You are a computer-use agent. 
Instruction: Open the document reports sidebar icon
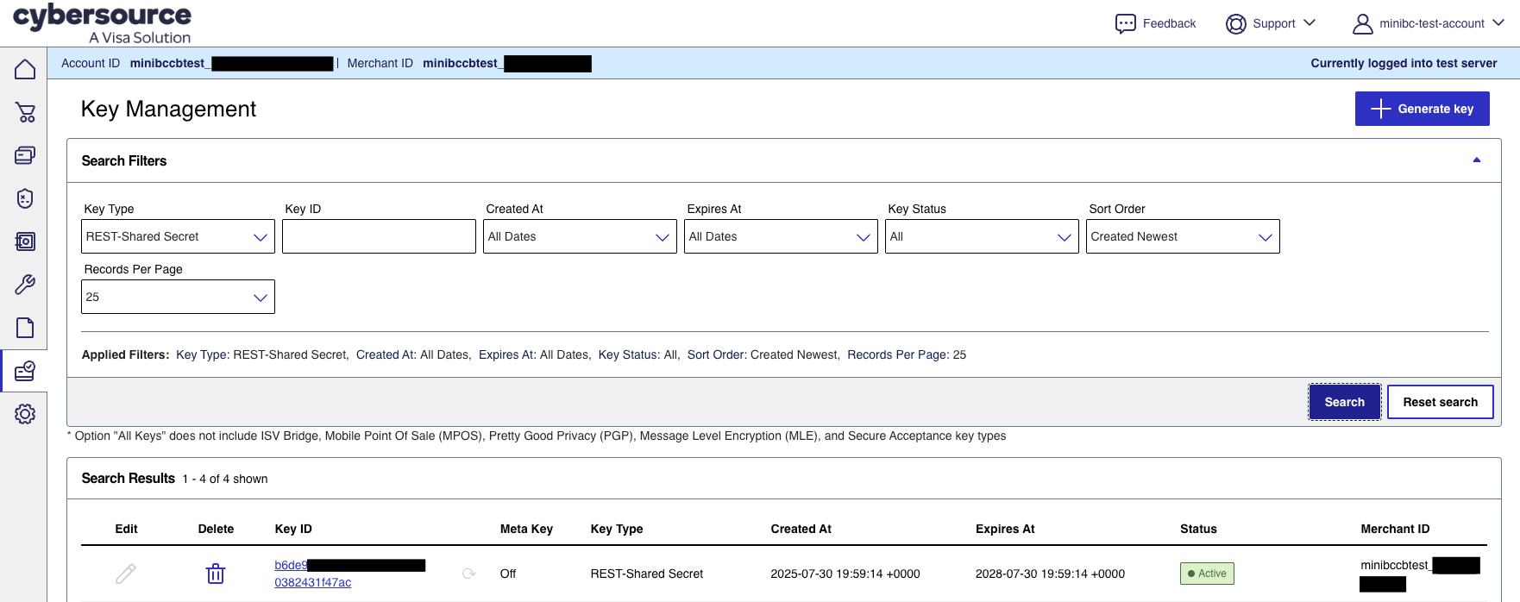tap(25, 328)
